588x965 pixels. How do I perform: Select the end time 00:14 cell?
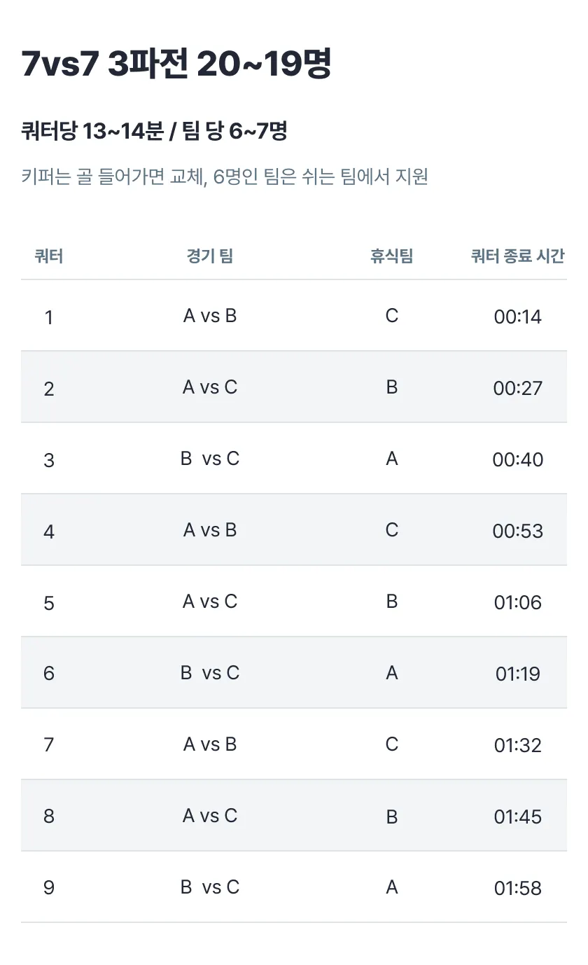tap(517, 317)
